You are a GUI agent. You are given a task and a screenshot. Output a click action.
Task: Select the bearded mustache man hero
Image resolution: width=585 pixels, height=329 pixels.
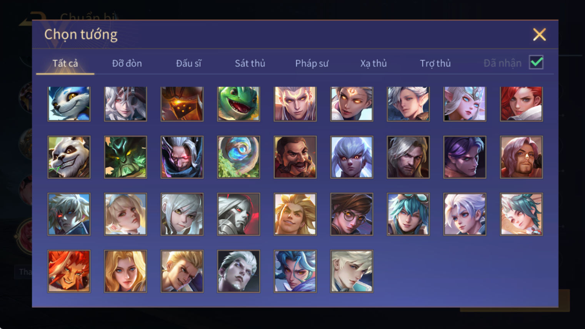[x=295, y=157]
